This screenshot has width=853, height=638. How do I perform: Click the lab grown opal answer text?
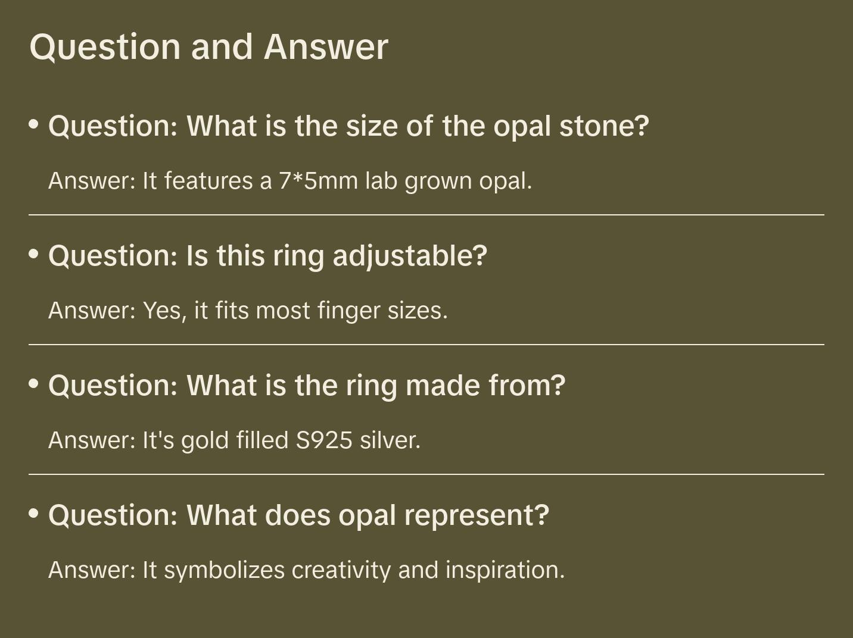(x=290, y=181)
